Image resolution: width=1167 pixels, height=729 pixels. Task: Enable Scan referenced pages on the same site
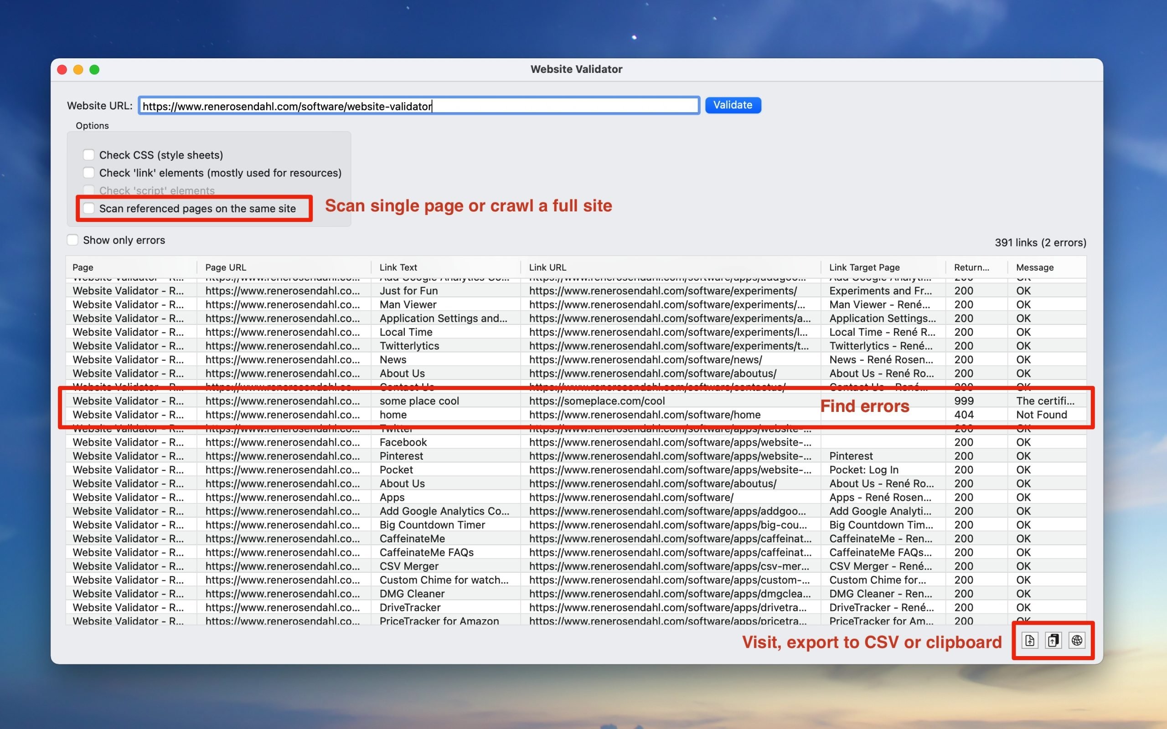click(89, 208)
